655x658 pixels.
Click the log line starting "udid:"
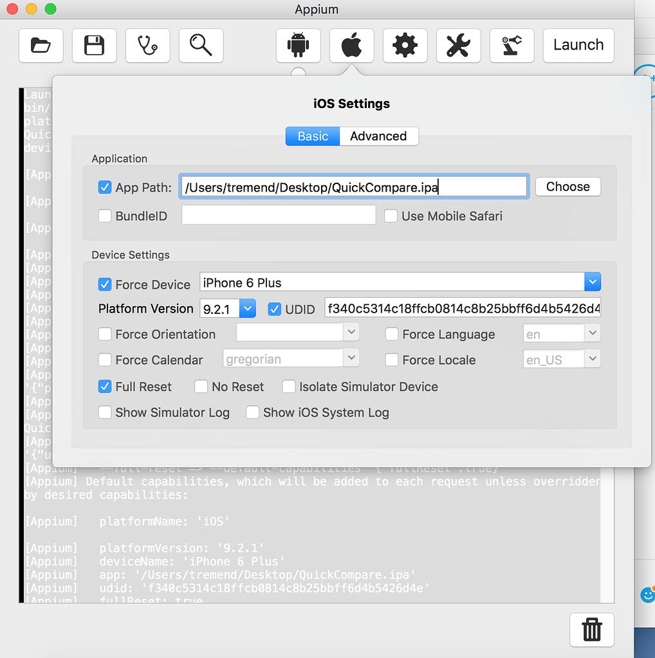click(264, 589)
